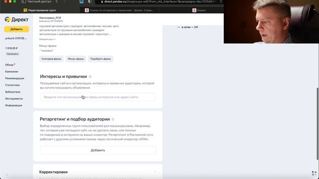Click the balance amount 1 918,95 ₽

point(11,48)
